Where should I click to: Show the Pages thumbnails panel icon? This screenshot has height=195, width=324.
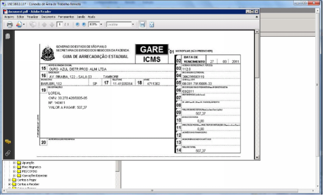tap(8, 36)
